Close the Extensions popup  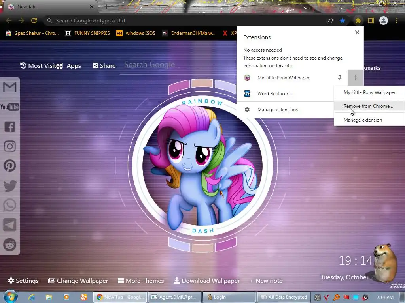click(357, 32)
